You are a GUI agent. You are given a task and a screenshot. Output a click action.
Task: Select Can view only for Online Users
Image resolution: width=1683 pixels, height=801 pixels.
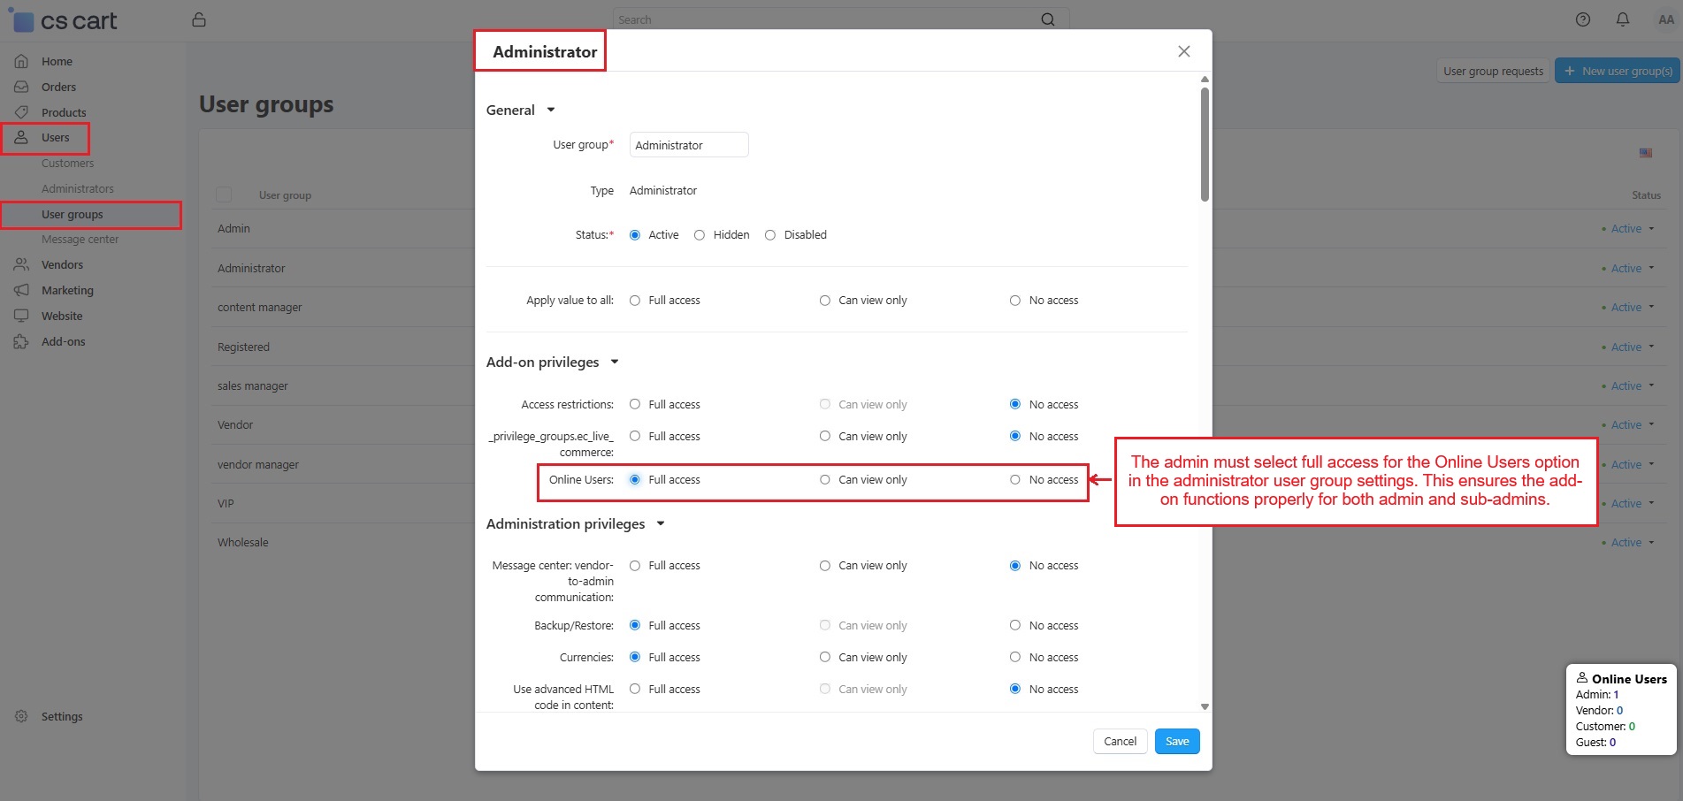824,480
